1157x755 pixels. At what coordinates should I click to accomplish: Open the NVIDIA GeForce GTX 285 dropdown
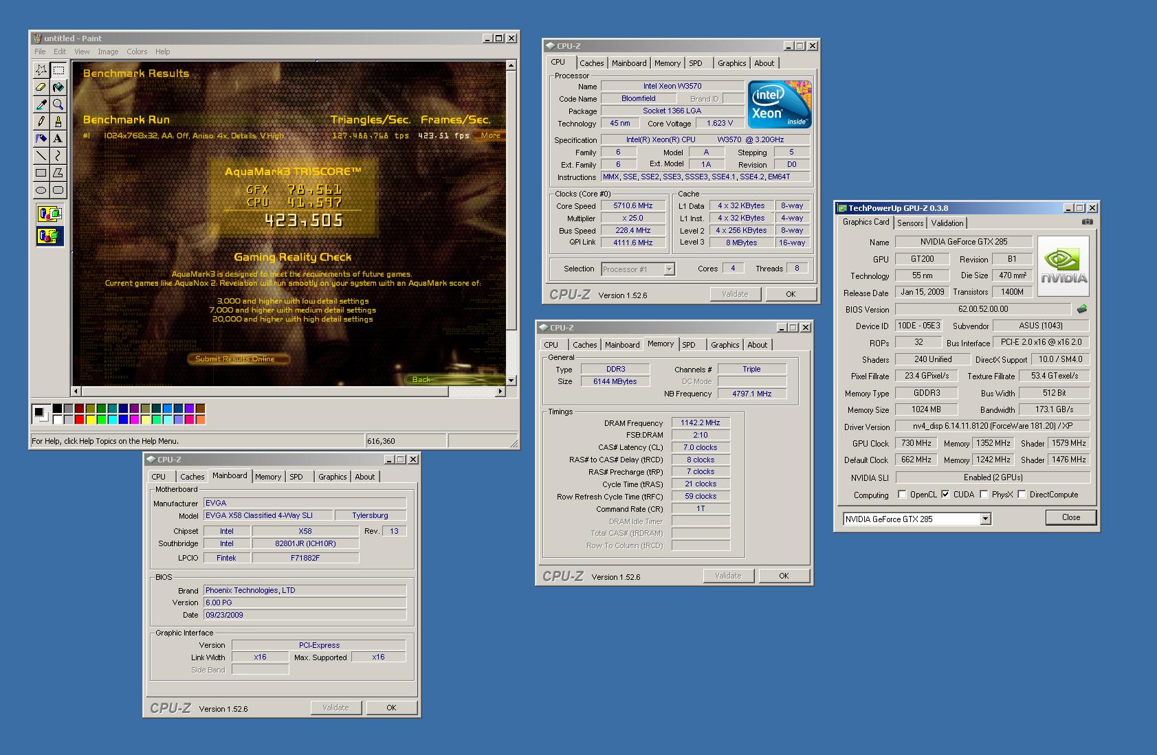pos(985,519)
